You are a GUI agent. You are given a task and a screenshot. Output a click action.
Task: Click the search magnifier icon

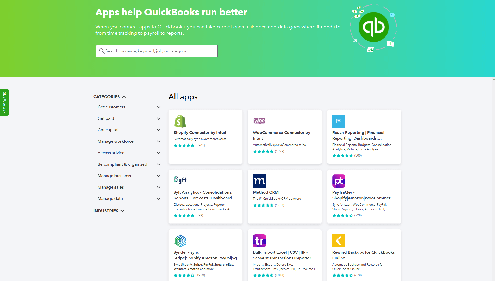[x=102, y=51]
